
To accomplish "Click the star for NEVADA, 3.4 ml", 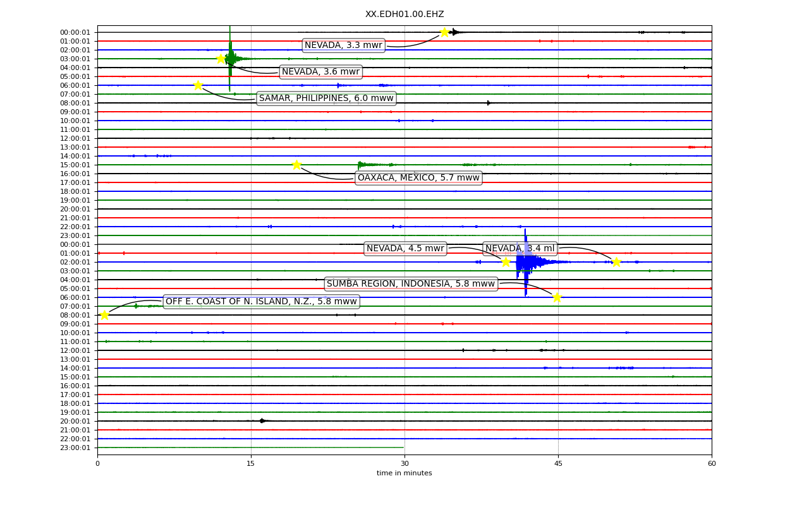I will point(616,262).
